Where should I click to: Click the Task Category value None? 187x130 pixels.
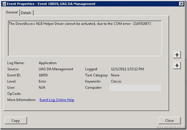coord(115,75)
